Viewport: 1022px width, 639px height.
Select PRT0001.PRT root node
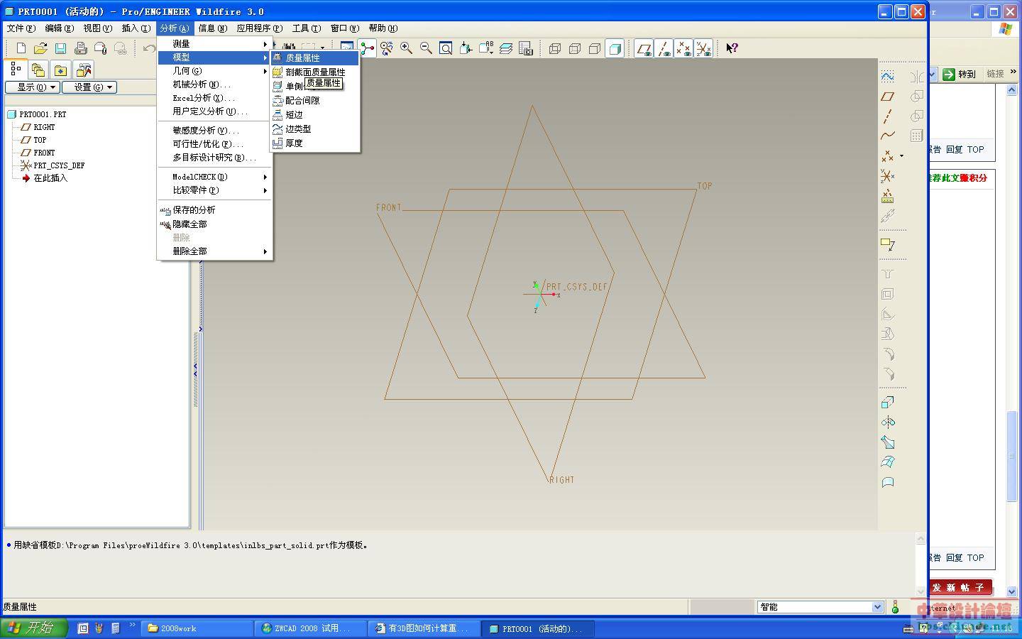[43, 114]
